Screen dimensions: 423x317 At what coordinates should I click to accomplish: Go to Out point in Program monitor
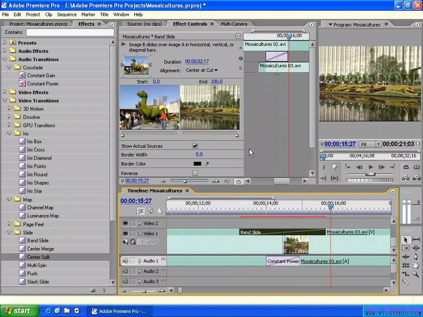tap(393, 167)
